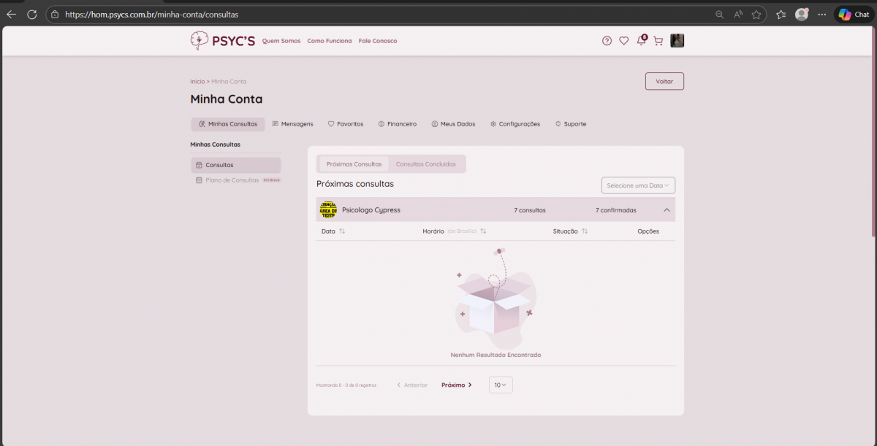Switch to Consultas Concluídas tab
Image resolution: width=877 pixels, height=446 pixels.
pos(425,164)
